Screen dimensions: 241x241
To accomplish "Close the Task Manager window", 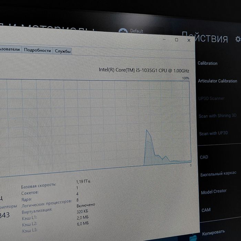I will [x=189, y=40].
